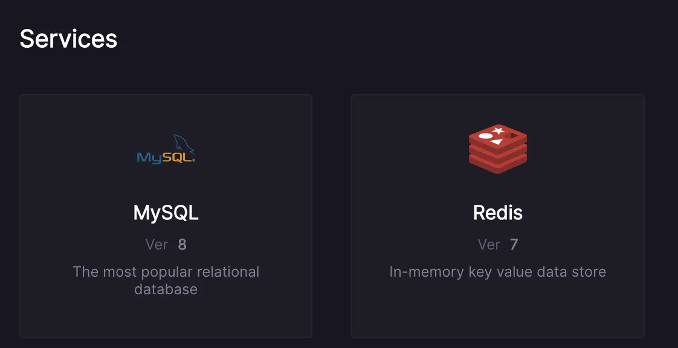Click the MySQL version number 8

[182, 245]
